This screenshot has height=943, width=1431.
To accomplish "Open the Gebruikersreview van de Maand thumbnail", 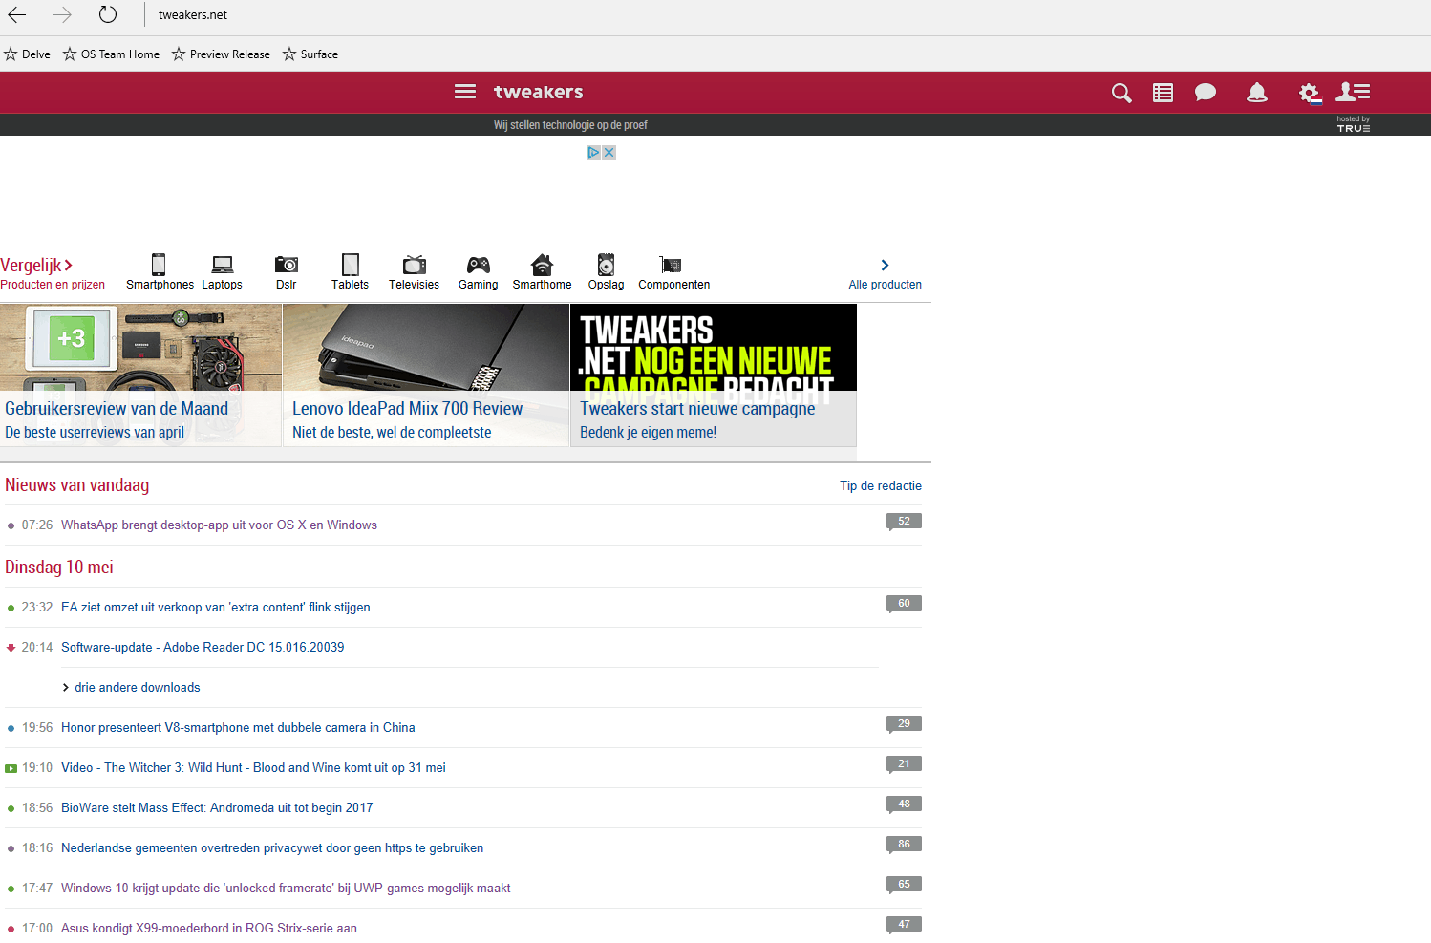I will pos(140,375).
